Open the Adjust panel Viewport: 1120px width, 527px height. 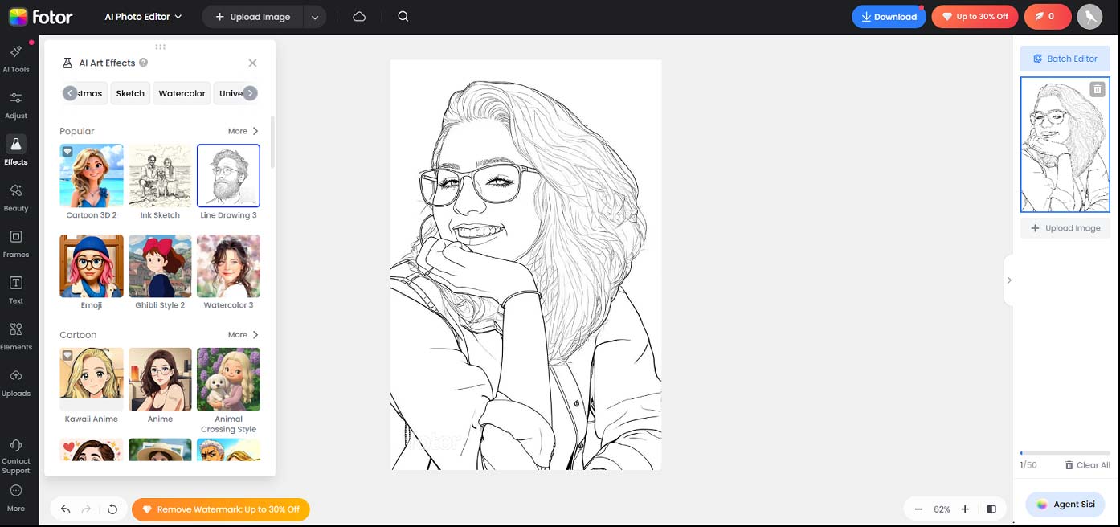15,104
